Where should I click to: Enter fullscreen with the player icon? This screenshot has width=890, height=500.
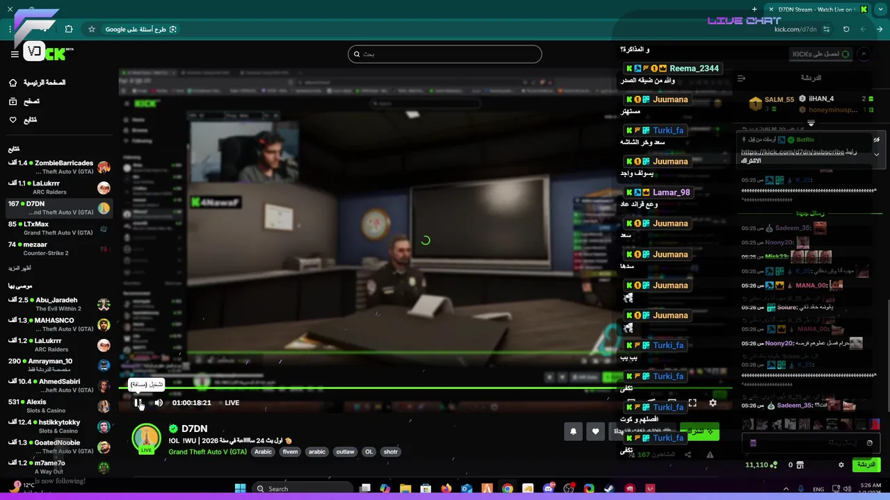pyautogui.click(x=693, y=403)
